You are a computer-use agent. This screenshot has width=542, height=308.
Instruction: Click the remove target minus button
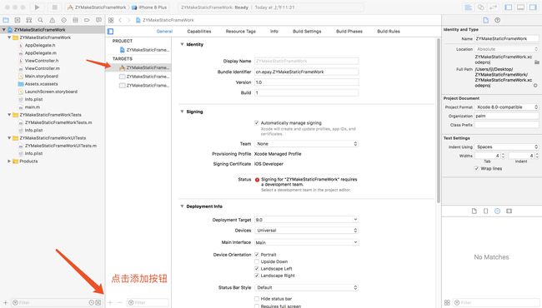[x=119, y=302]
